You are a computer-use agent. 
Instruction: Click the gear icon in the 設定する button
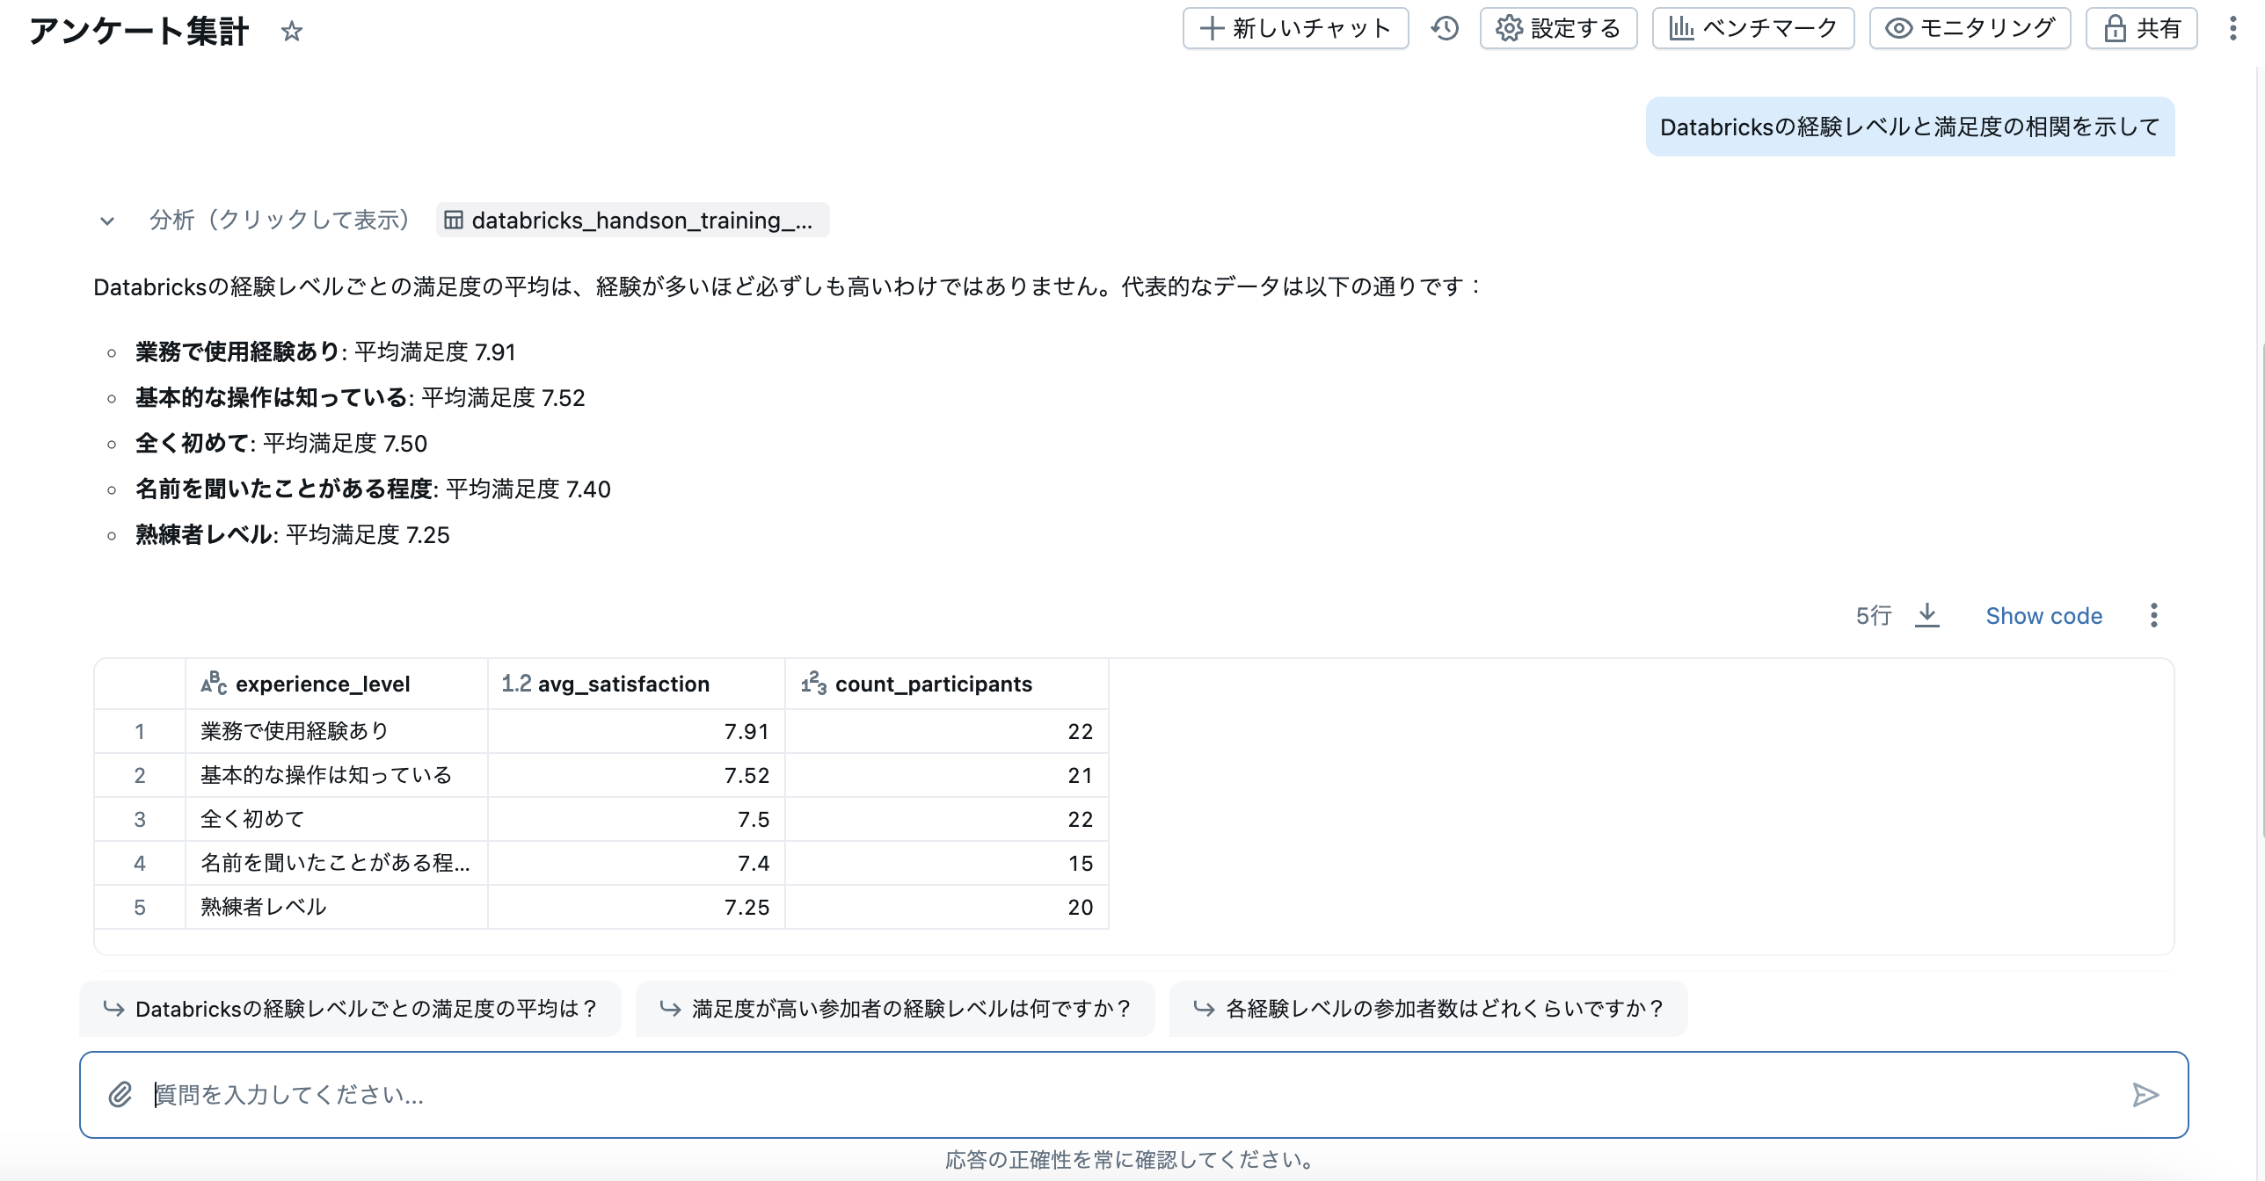pyautogui.click(x=1510, y=27)
